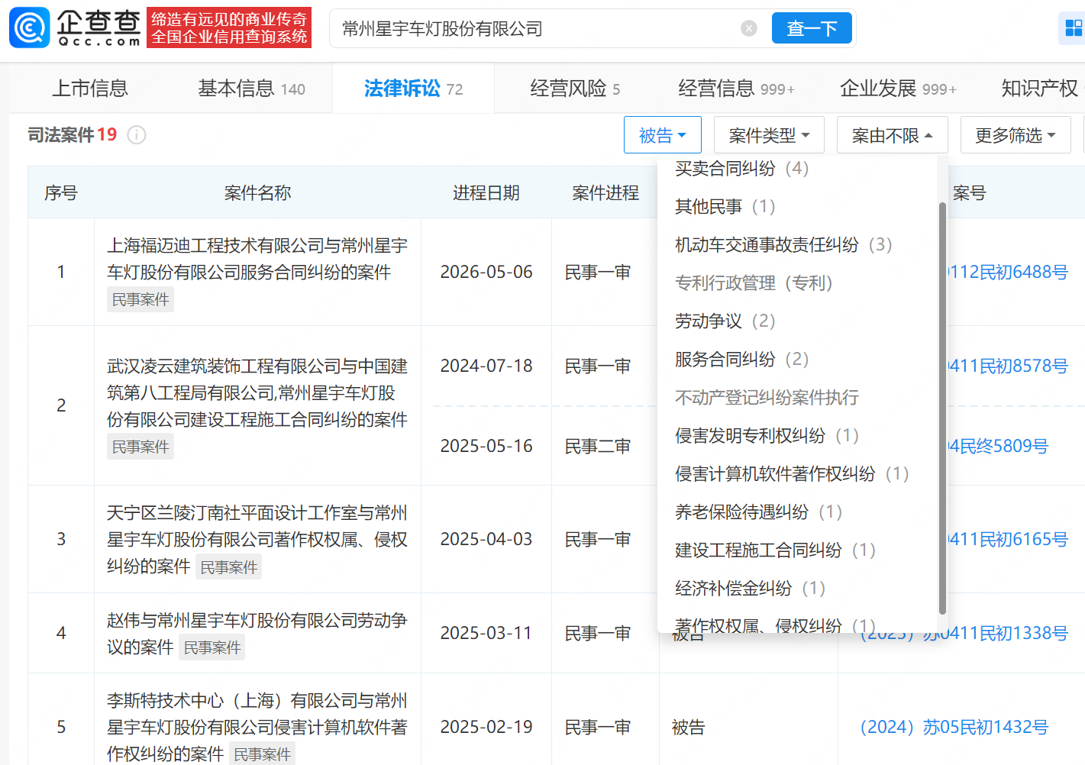Image resolution: width=1085 pixels, height=765 pixels.
Task: Click the dropdown list scrollbar
Action: coord(942,408)
